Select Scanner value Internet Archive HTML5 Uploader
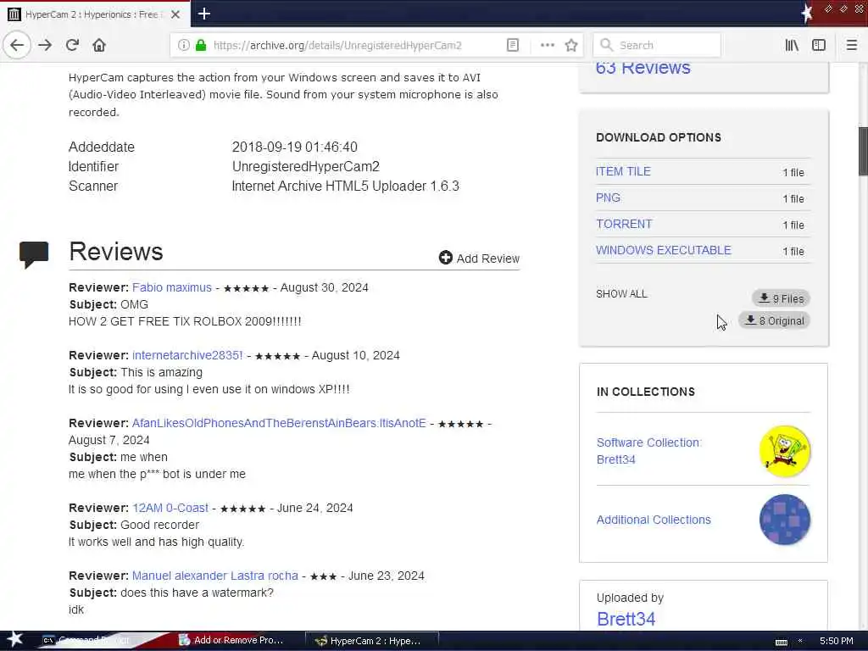This screenshot has height=651, width=868. click(346, 186)
